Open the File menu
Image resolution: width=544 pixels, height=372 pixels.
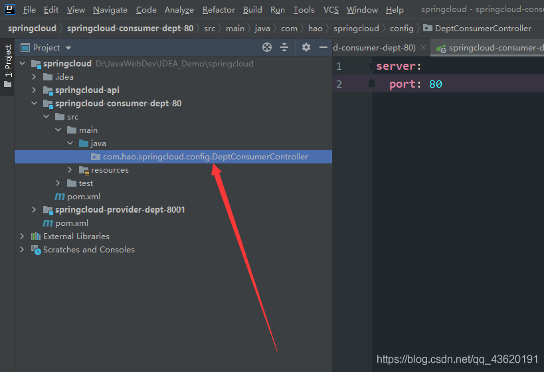tap(29, 10)
